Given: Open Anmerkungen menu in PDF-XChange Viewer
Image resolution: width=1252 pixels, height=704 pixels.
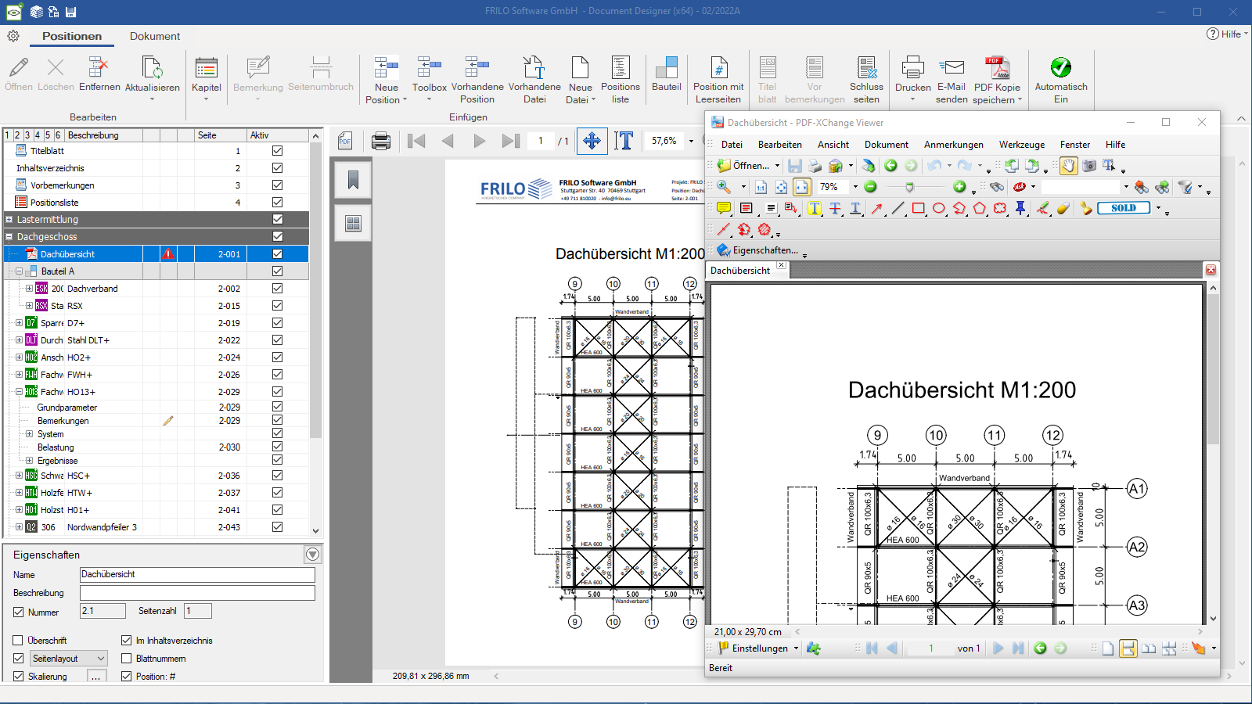Looking at the screenshot, I should tap(953, 145).
